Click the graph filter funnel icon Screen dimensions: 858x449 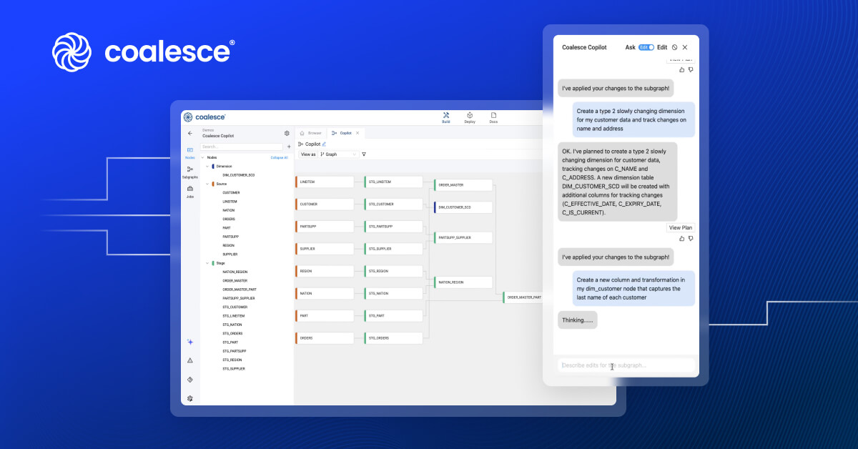tap(364, 154)
